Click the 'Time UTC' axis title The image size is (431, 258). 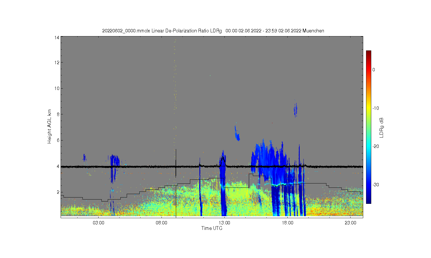[212, 228]
